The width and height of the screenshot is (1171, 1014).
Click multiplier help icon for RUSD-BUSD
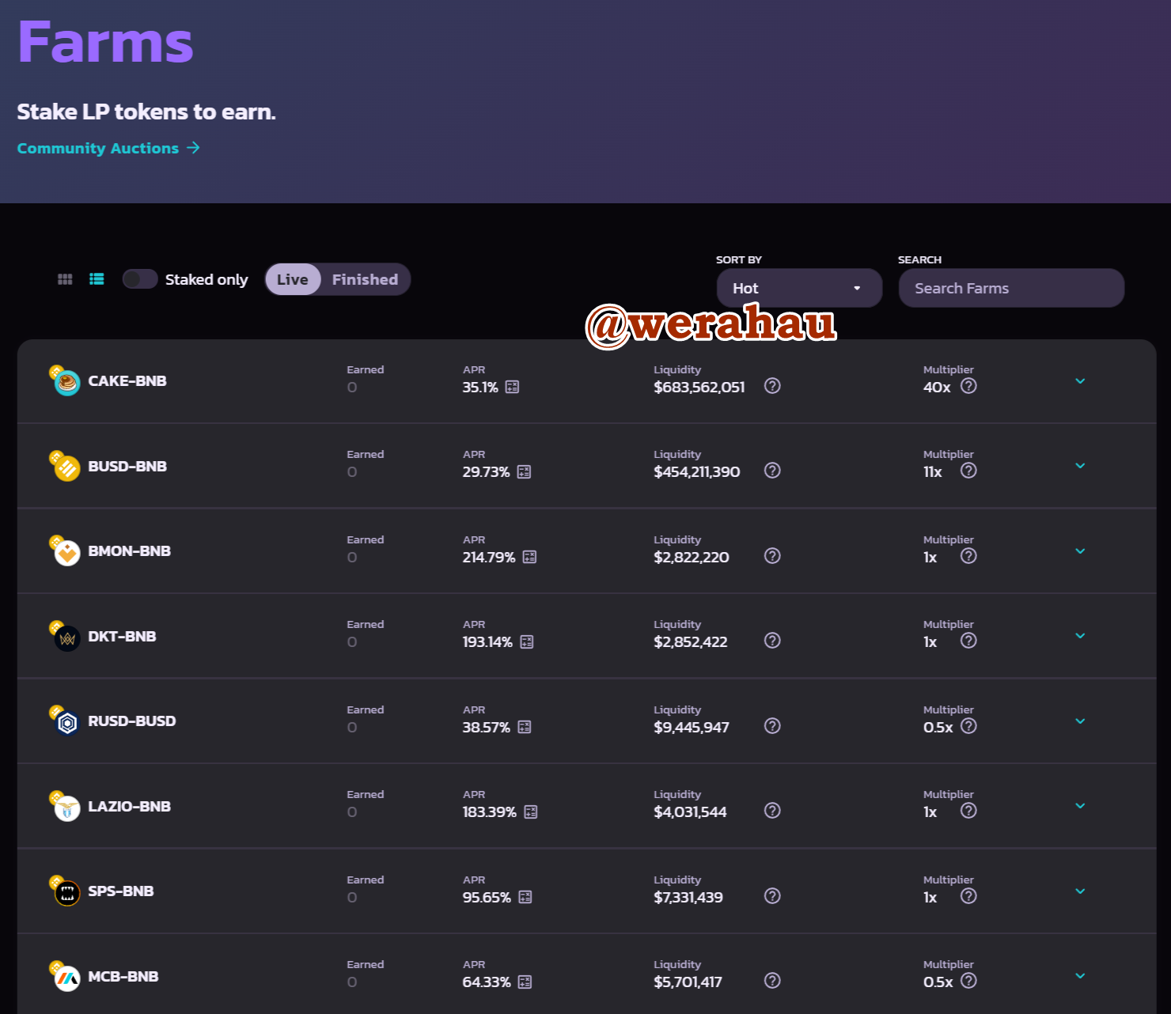coord(968,726)
